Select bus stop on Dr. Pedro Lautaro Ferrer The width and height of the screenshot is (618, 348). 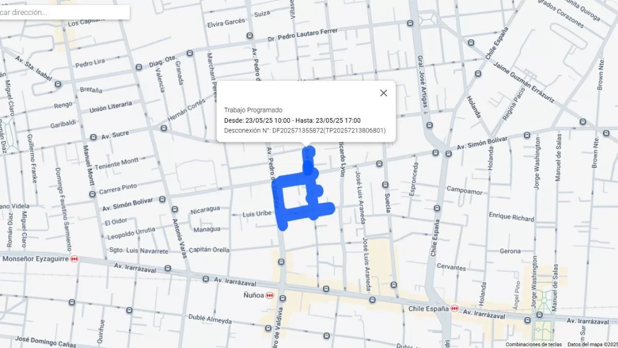click(250, 36)
